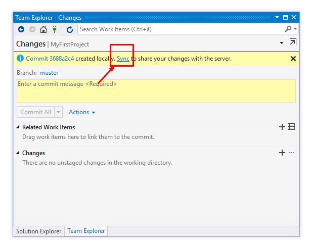309x244 pixels.
Task: Pop out the Changes page
Action: [x=292, y=43]
